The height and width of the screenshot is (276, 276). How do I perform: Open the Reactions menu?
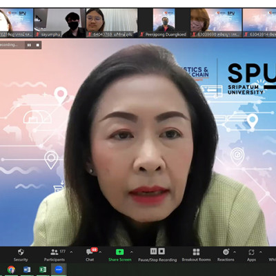[x=226, y=255]
